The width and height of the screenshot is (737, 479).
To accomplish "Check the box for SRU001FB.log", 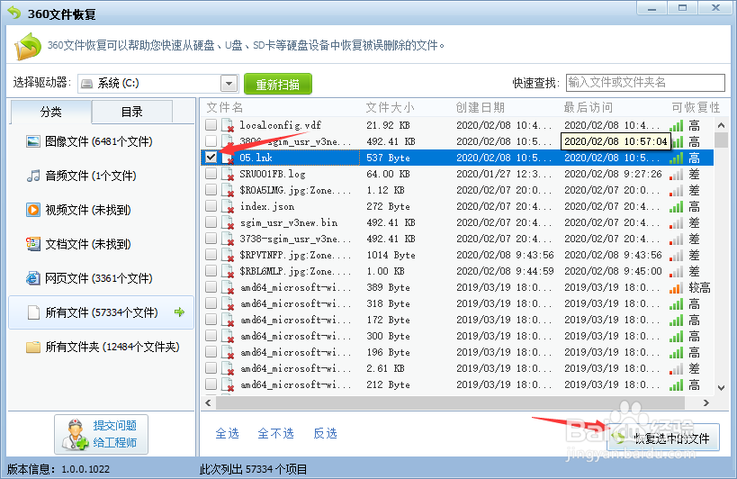I will click(x=211, y=174).
